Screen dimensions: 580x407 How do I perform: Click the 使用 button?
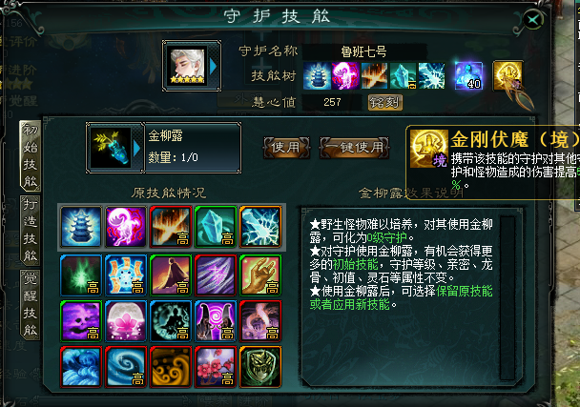tap(286, 148)
